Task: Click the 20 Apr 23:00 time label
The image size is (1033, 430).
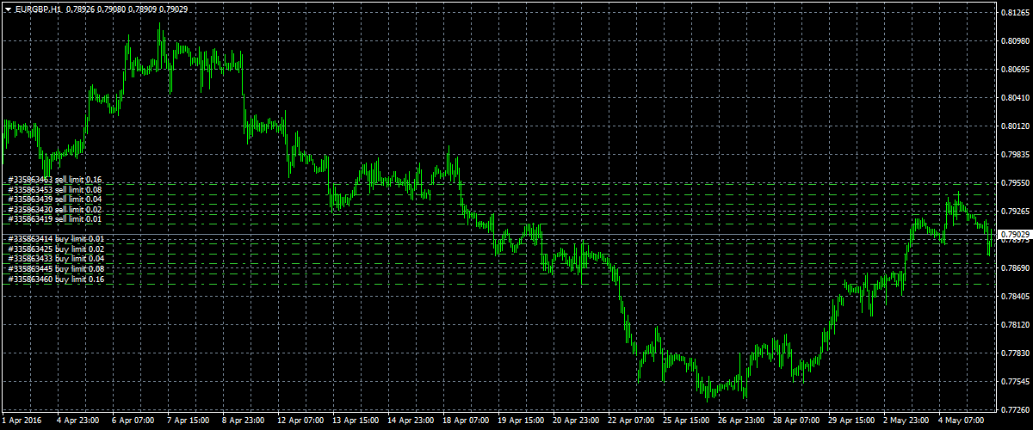Action: (574, 422)
